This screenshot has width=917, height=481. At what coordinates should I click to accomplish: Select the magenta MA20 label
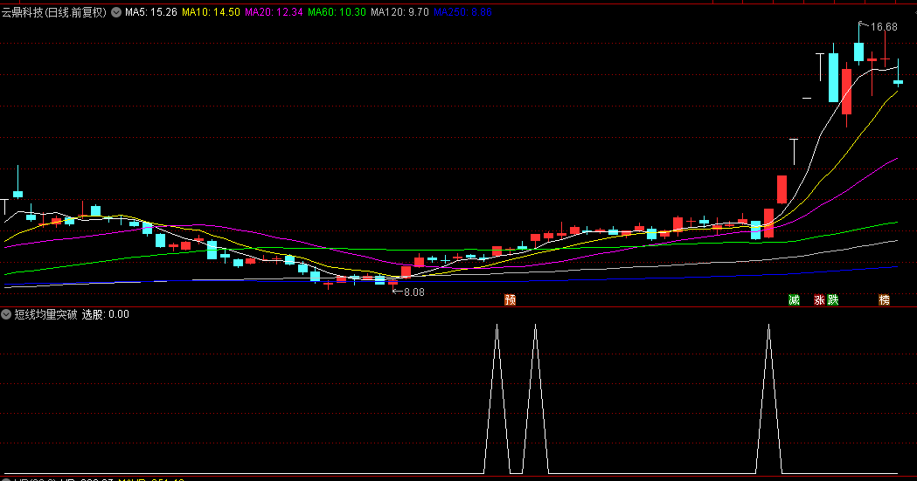[x=274, y=13]
